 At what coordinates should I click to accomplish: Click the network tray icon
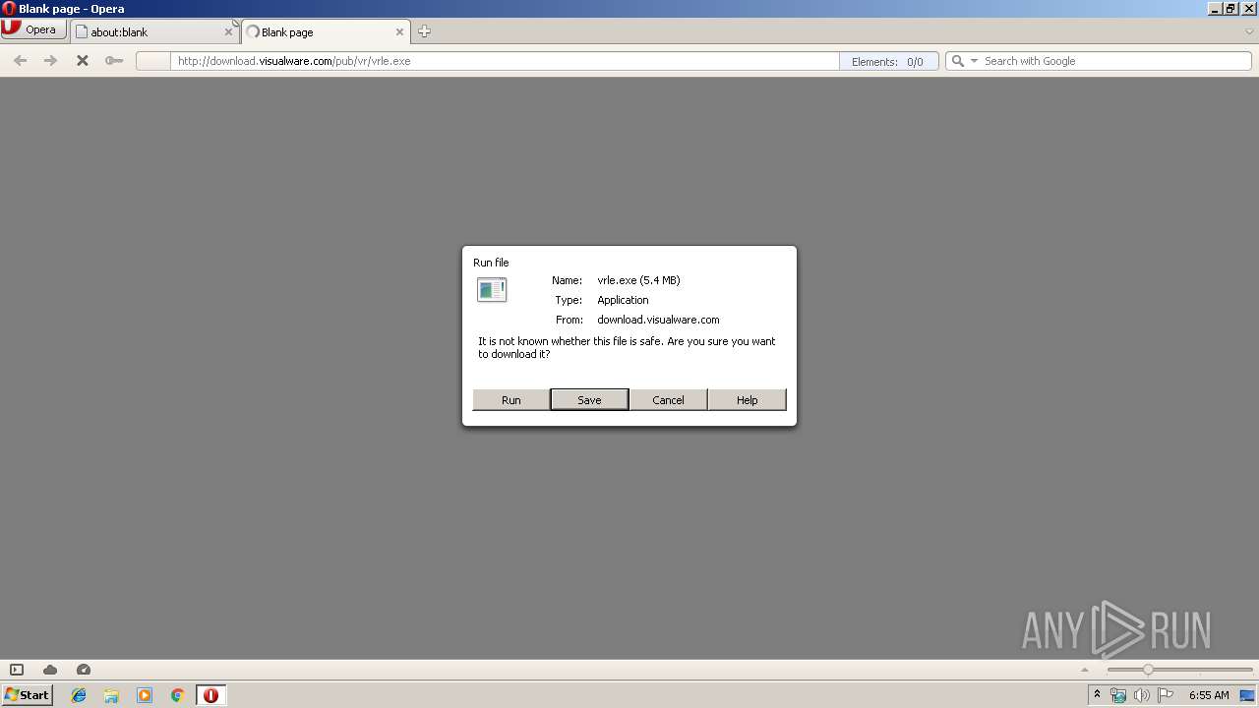pyautogui.click(x=1118, y=695)
